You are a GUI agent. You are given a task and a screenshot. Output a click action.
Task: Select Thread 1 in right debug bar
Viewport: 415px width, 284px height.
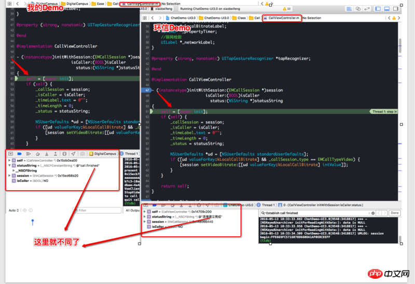(x=270, y=205)
